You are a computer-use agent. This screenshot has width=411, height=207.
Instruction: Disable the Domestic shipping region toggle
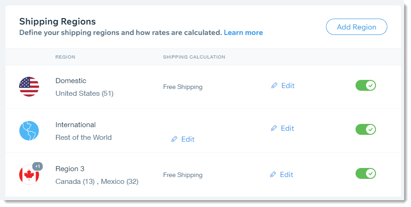tap(366, 85)
